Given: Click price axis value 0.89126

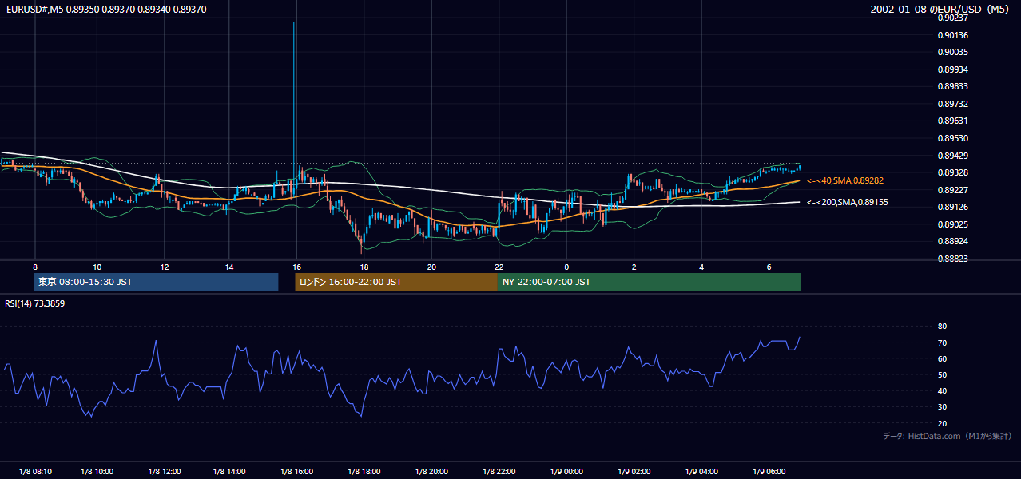Looking at the screenshot, I should [x=955, y=207].
